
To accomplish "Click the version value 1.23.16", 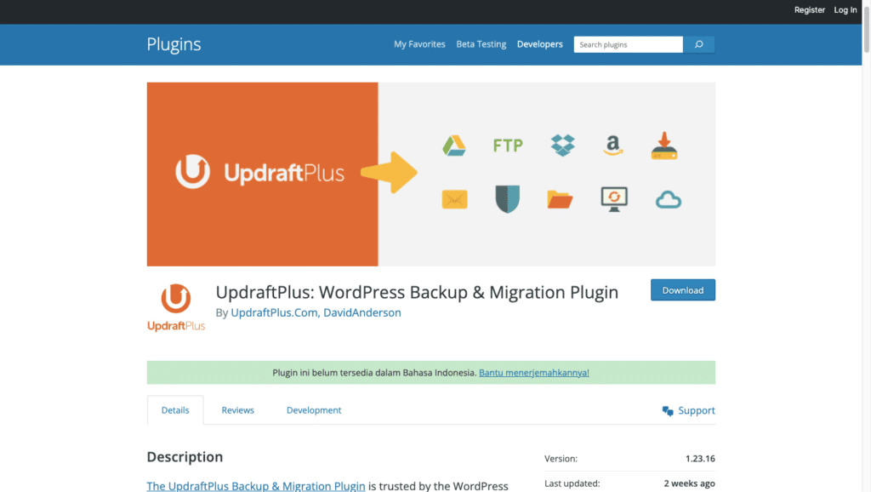I will coord(700,459).
